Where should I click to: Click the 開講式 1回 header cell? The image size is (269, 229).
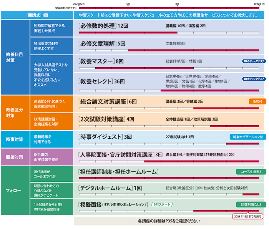[36, 15]
